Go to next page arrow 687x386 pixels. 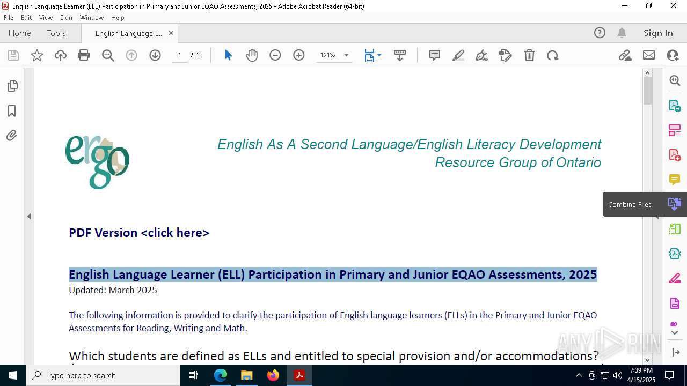pyautogui.click(x=155, y=55)
